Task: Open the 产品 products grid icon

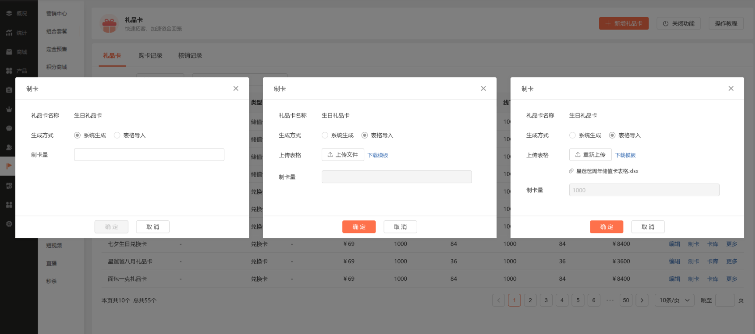Action: click(9, 71)
